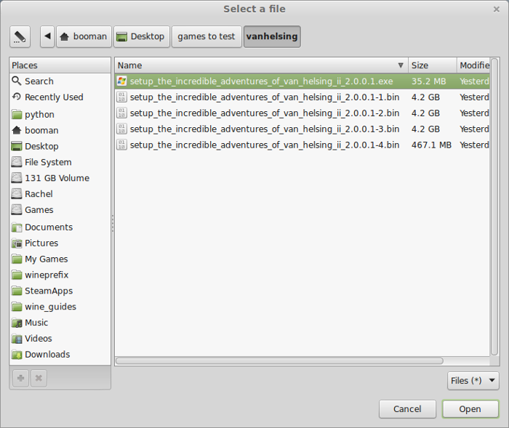Open File System in Places
Image resolution: width=509 pixels, height=428 pixels.
[x=60, y=162]
